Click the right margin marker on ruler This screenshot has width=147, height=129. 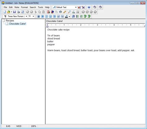pos(145,26)
